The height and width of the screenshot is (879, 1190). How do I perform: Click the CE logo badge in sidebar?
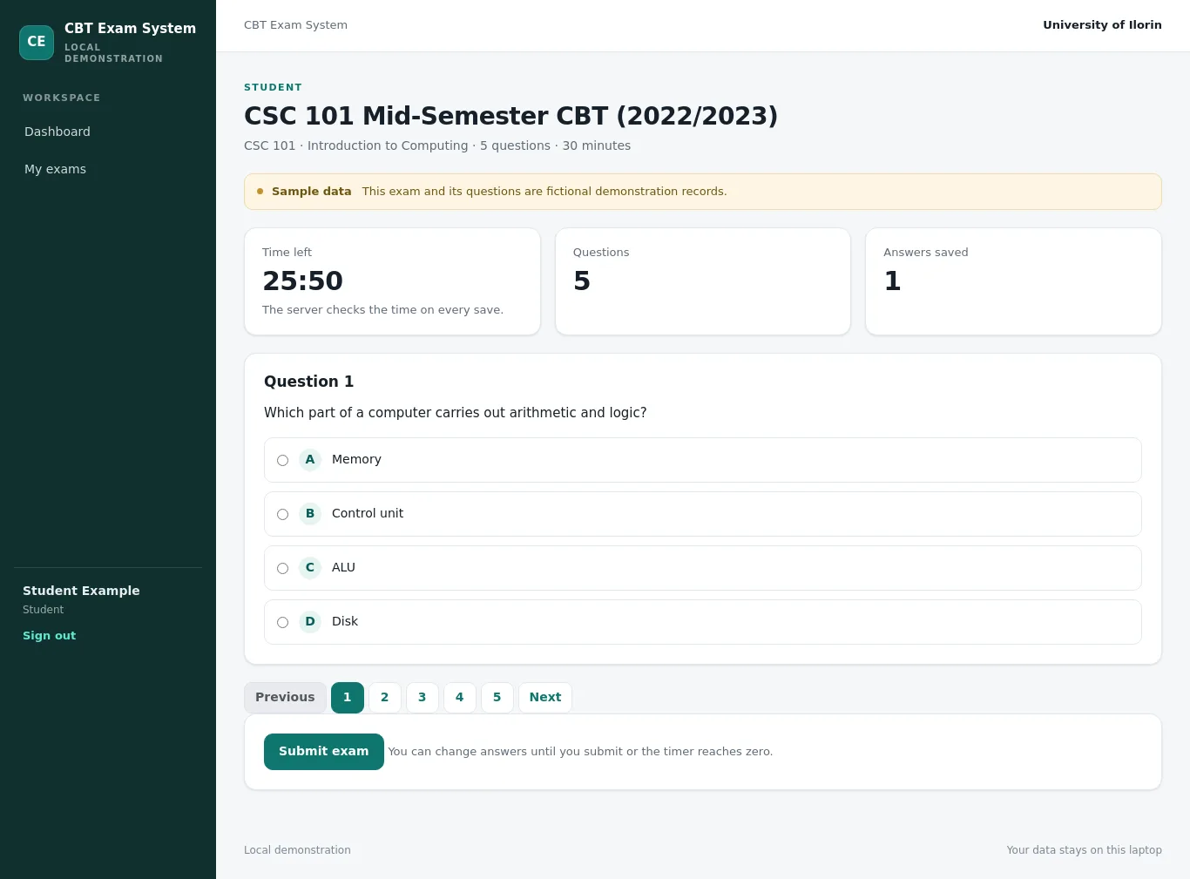click(37, 42)
